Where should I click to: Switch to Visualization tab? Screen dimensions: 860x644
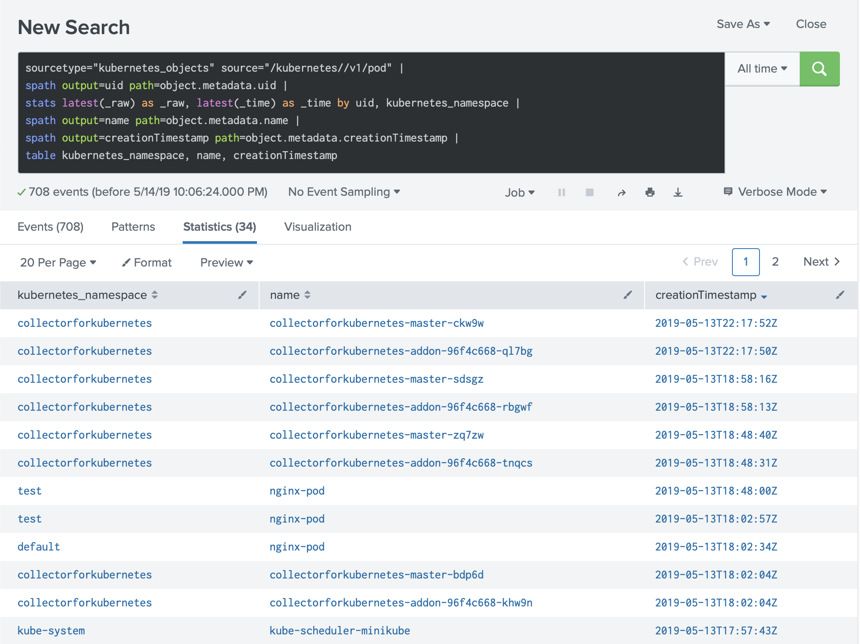point(318,227)
